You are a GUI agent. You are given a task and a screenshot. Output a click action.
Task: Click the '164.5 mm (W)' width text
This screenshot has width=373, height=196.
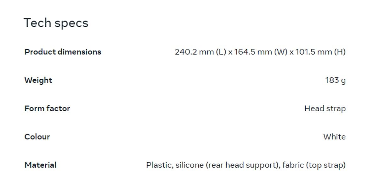point(261,52)
